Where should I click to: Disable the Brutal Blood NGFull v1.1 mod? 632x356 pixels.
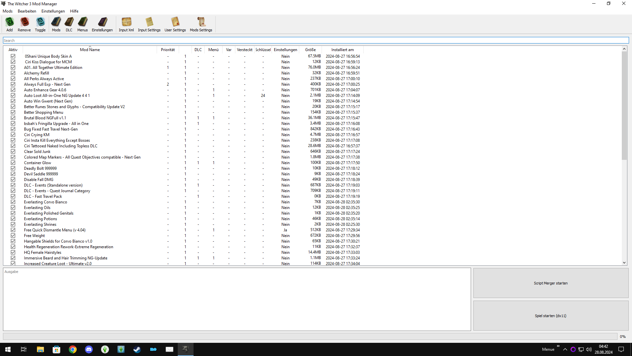click(13, 118)
